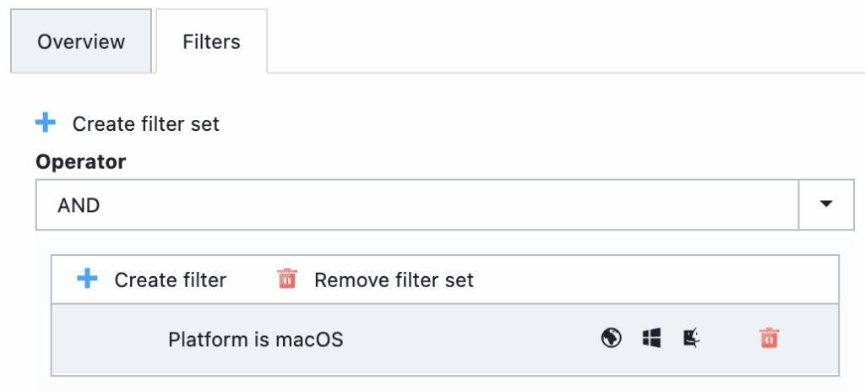Open the Operator dropdown arrow
This screenshot has width=865, height=391.
(825, 204)
